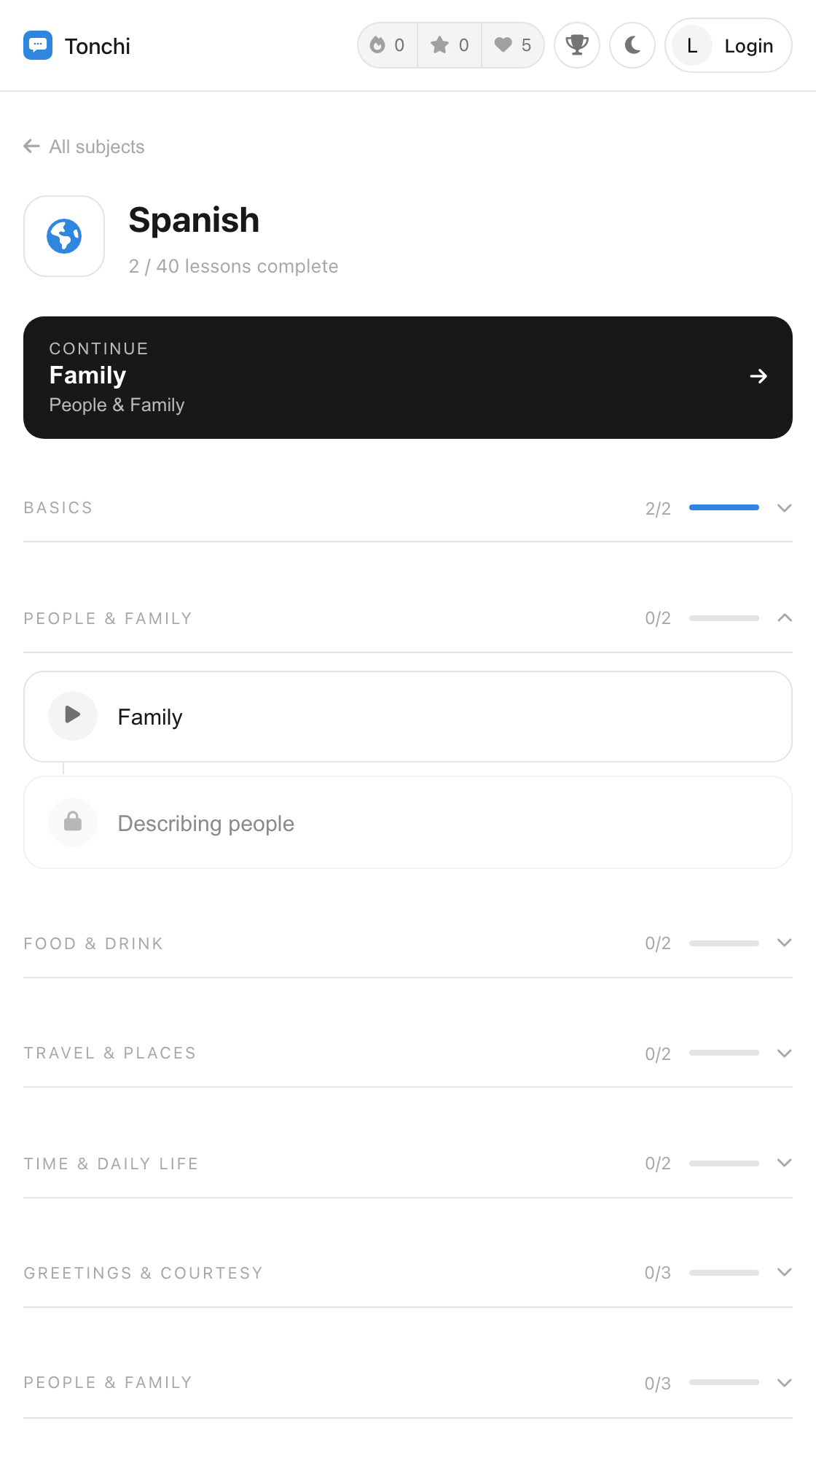Click arrow on the Continue card
Image resolution: width=816 pixels, height=1458 pixels.
758,376
